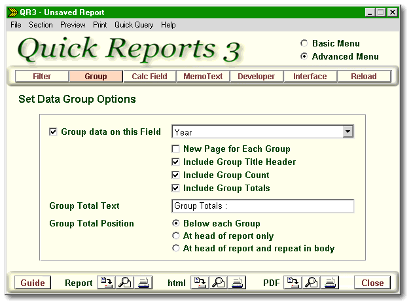411x305 pixels.
Task: Switch to the Group tab
Action: pyautogui.click(x=96, y=76)
